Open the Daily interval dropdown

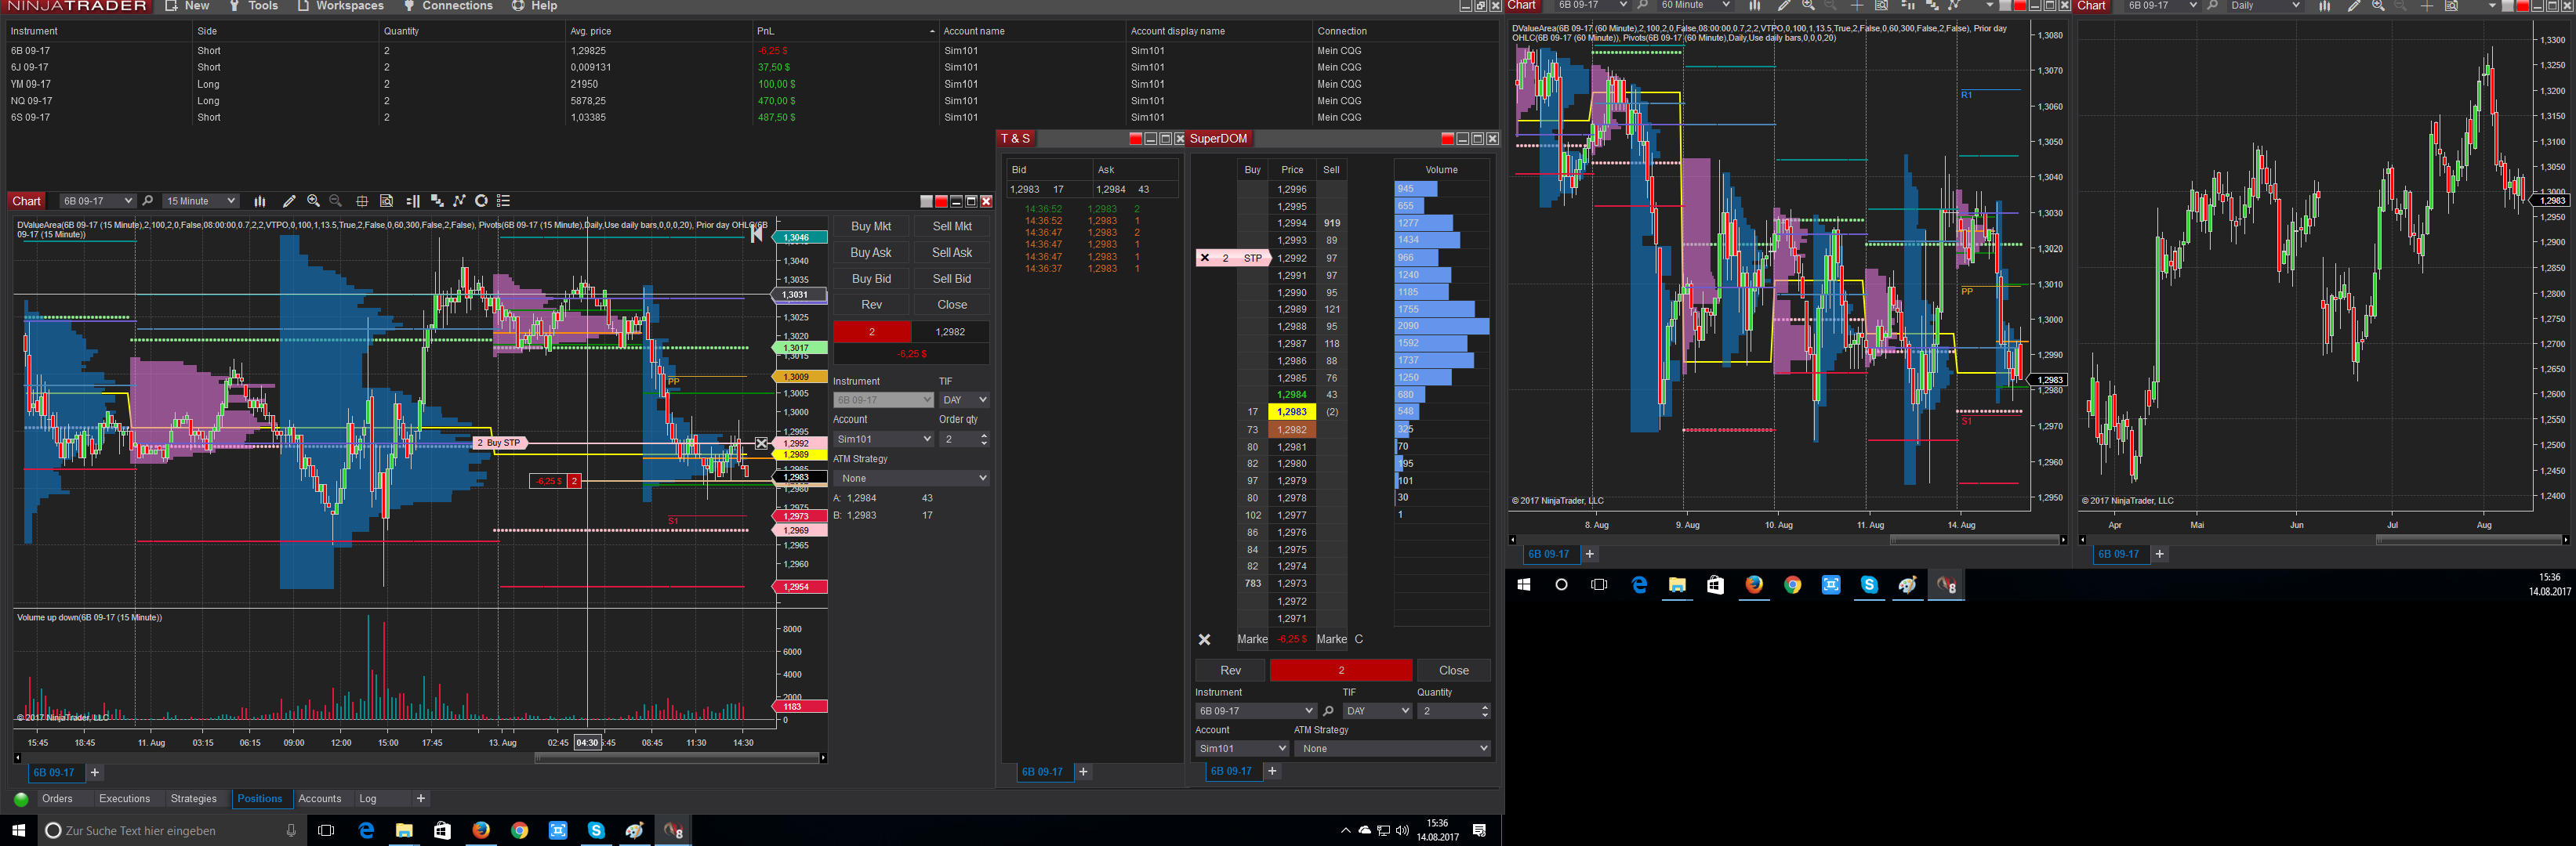click(2265, 6)
